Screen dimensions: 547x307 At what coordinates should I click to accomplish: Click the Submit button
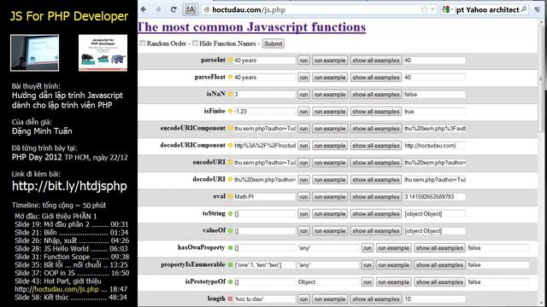(273, 43)
